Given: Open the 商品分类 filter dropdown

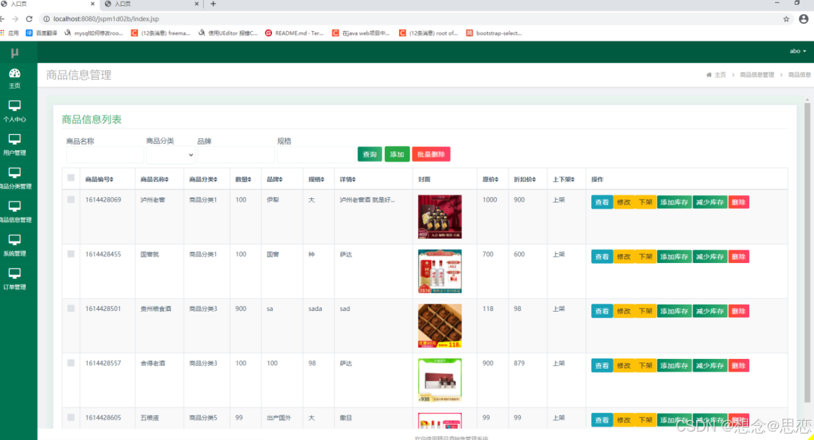Looking at the screenshot, I should pyautogui.click(x=171, y=155).
